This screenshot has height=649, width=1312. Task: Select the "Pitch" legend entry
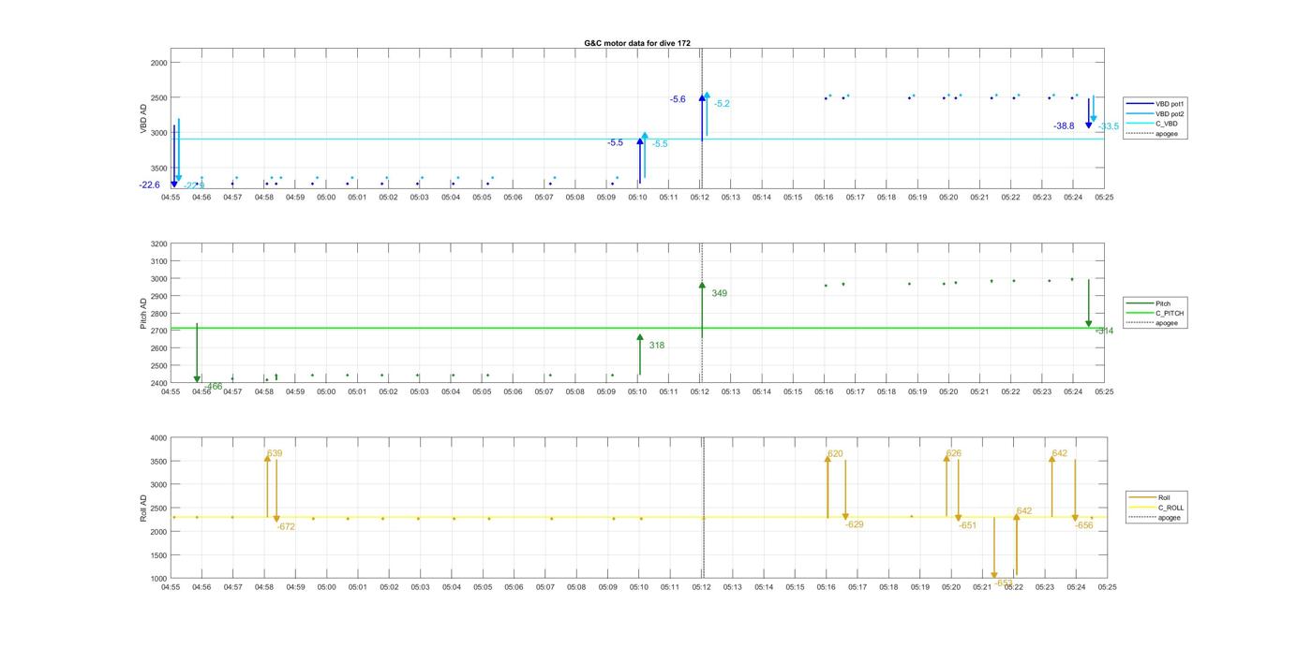[x=1150, y=303]
